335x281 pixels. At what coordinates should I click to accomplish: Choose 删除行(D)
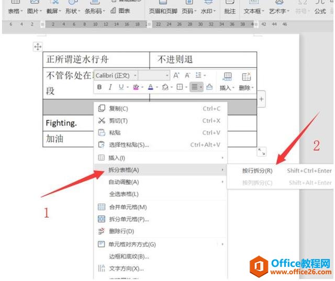(x=160, y=231)
